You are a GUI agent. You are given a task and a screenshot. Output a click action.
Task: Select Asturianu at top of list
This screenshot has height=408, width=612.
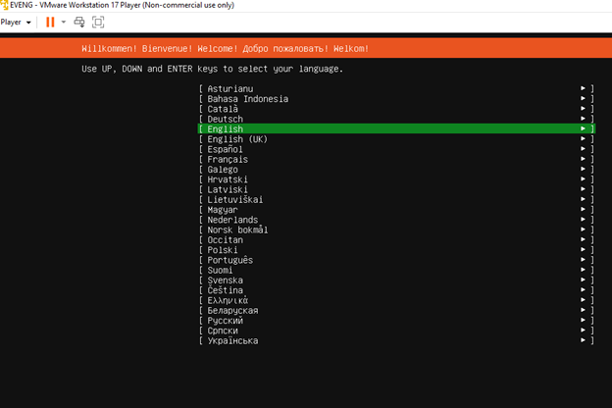tap(229, 88)
